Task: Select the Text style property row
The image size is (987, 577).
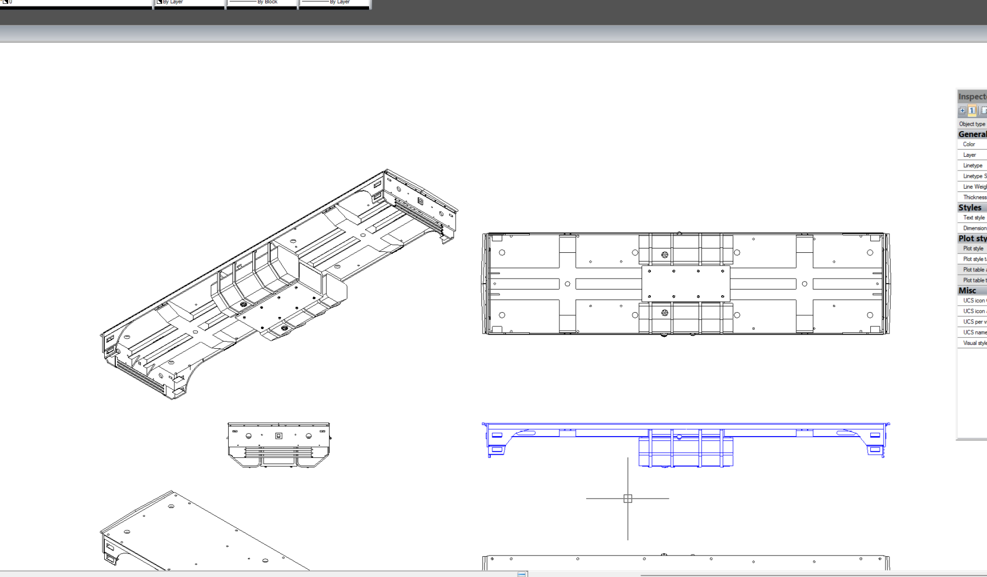Action: (x=974, y=218)
